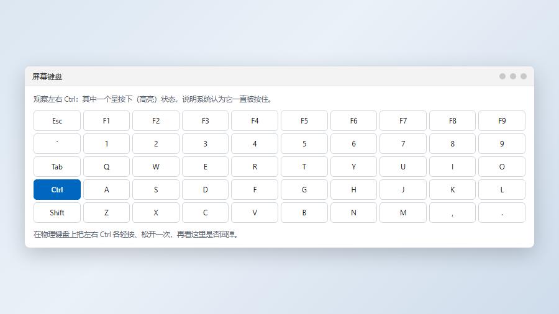Select the W key
This screenshot has height=314, width=559.
pyautogui.click(x=156, y=166)
